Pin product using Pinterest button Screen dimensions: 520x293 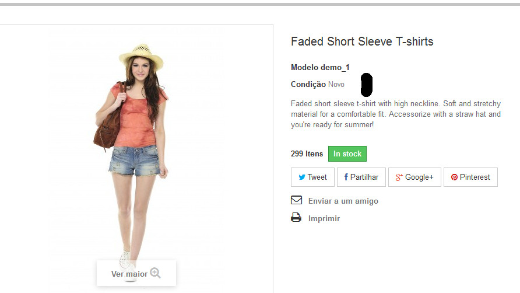pyautogui.click(x=470, y=177)
